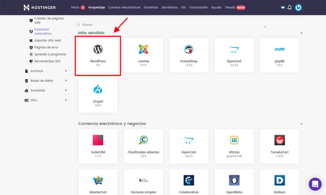Click the Hostinger logo
Image resolution: width=326 pixels, height=195 pixels.
point(39,8)
